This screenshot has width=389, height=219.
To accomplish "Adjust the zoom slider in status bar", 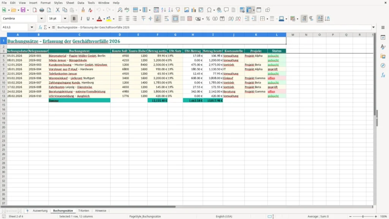I will (363, 216).
